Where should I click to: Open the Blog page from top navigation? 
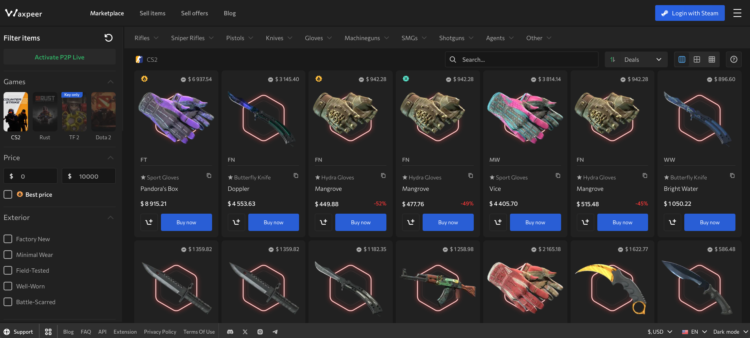click(229, 13)
